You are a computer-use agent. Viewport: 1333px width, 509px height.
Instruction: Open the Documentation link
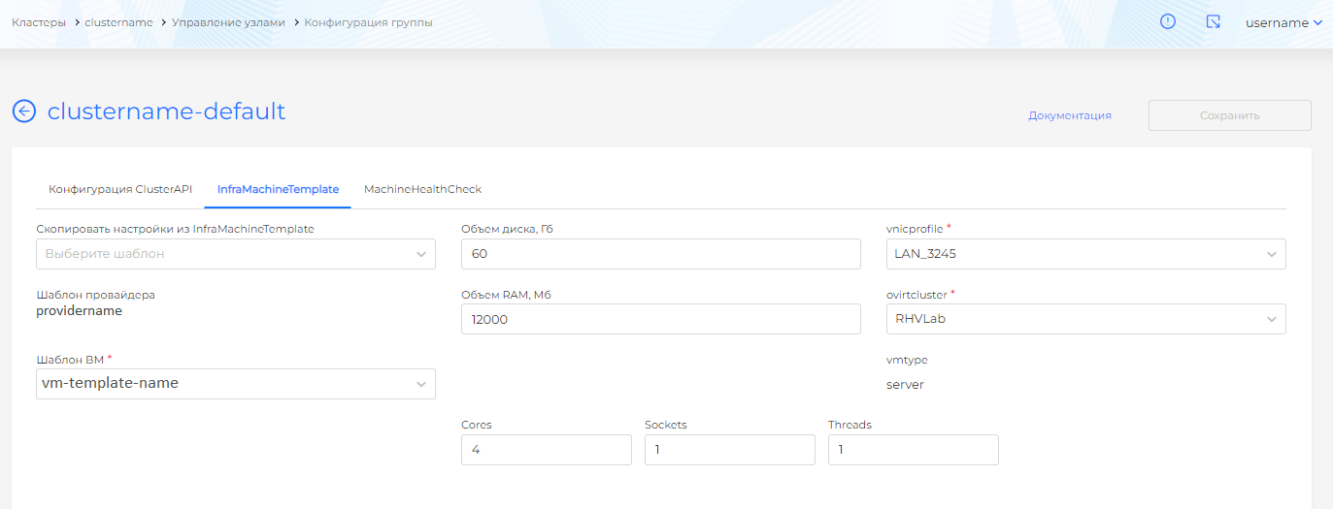[x=1069, y=115]
